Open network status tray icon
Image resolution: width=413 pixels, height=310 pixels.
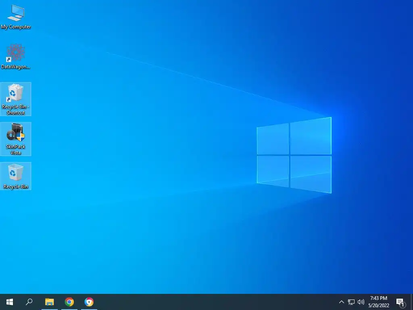pyautogui.click(x=351, y=302)
